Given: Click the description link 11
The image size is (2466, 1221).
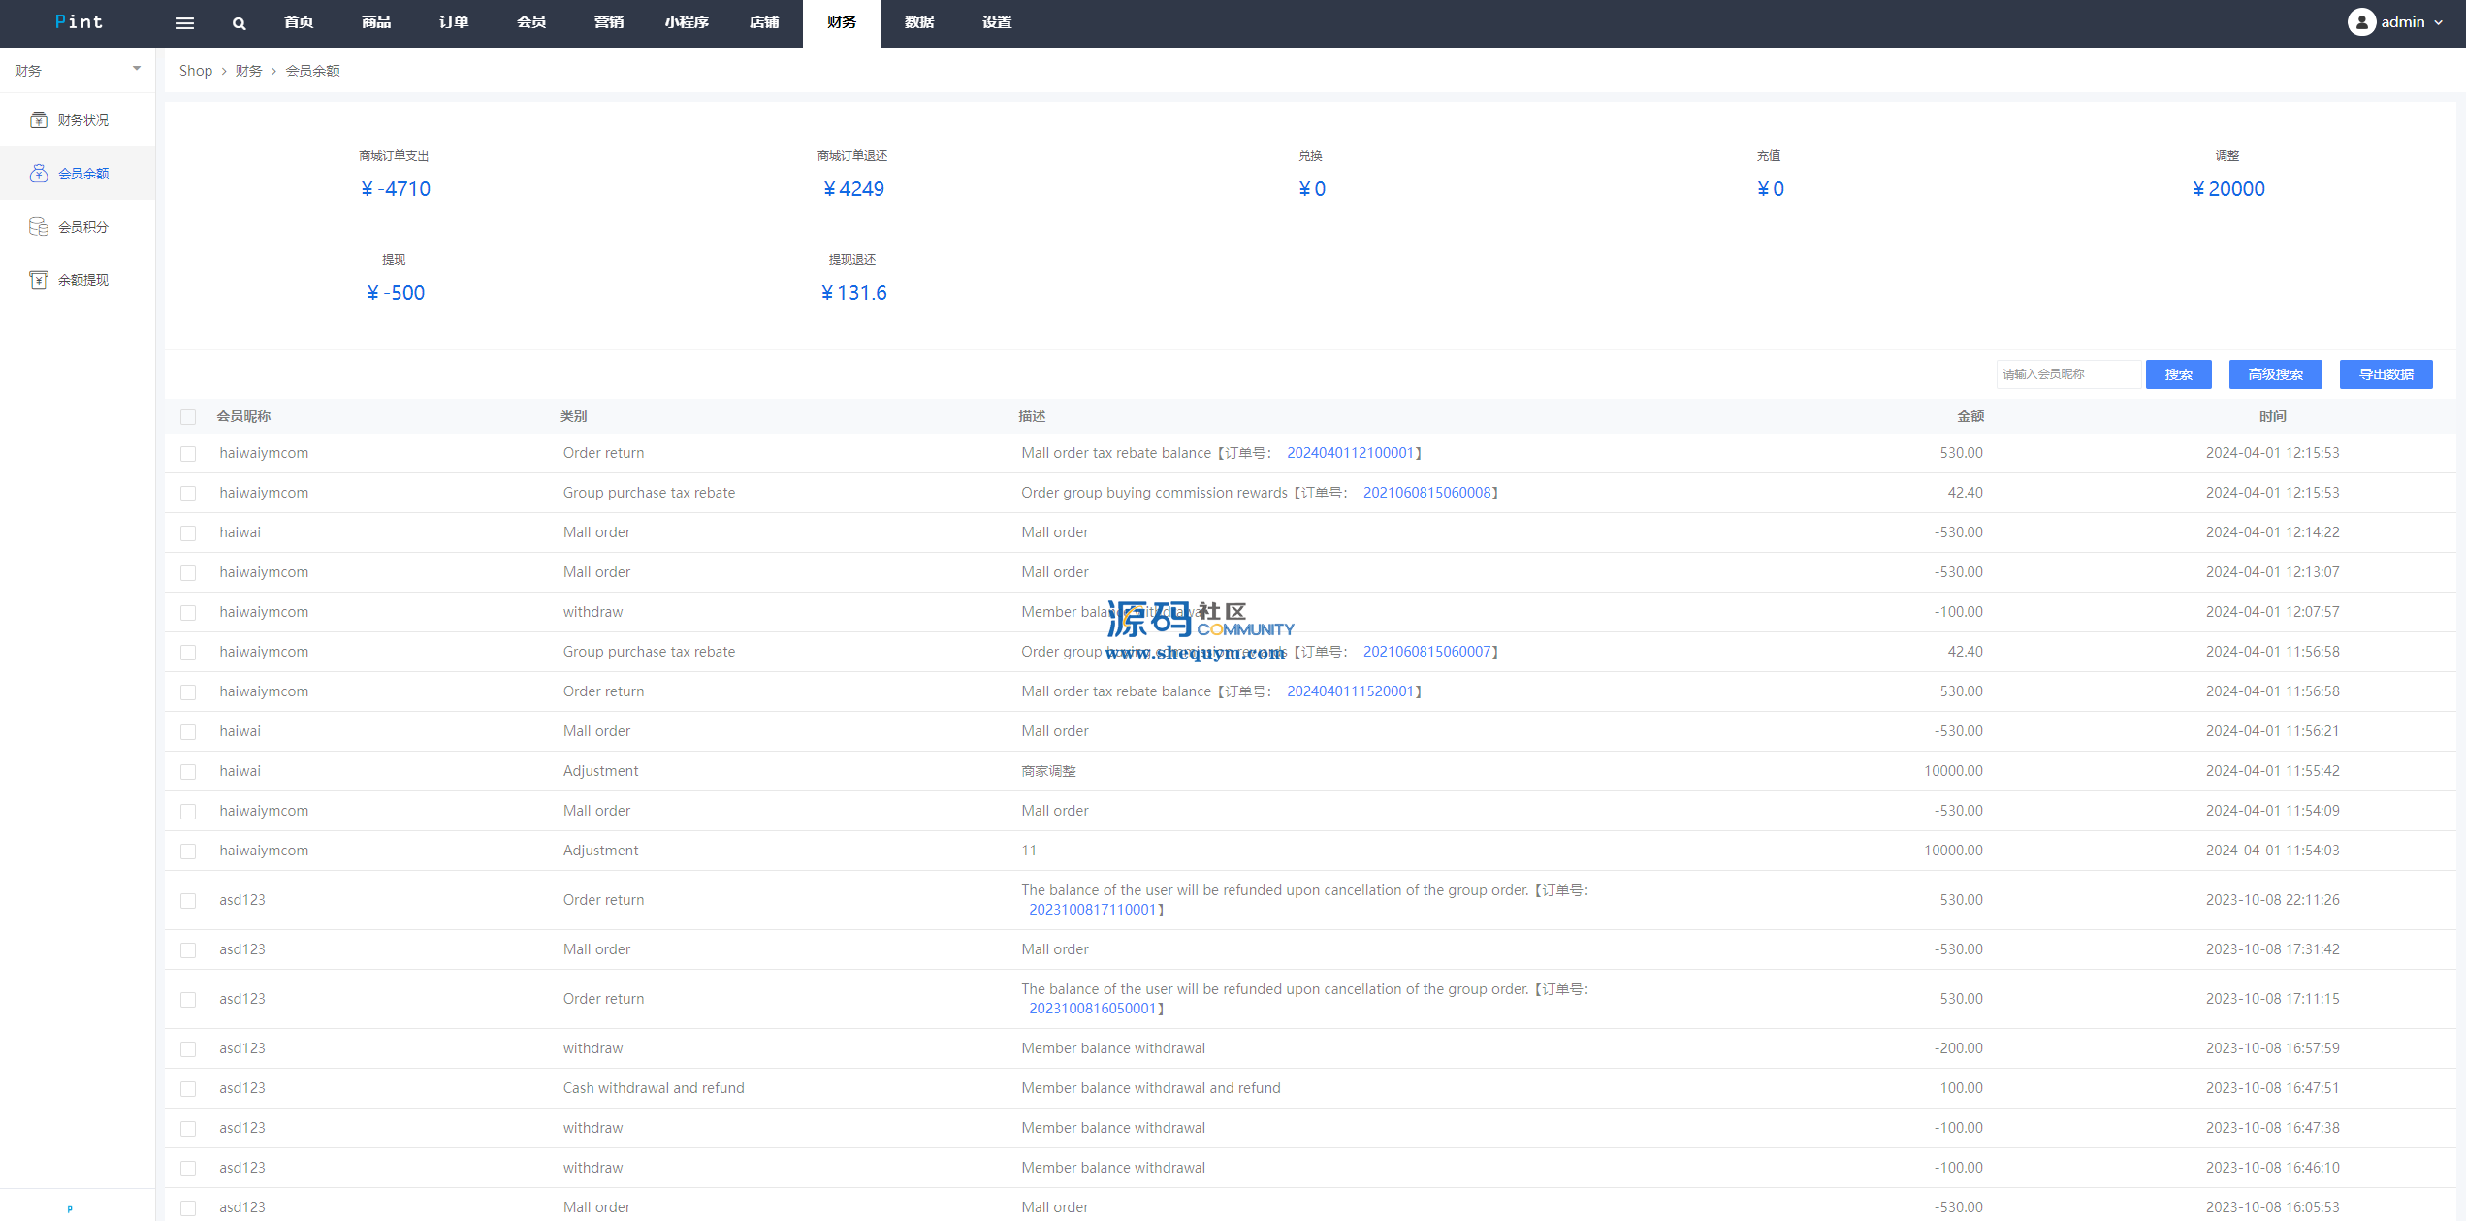Looking at the screenshot, I should click(1028, 851).
